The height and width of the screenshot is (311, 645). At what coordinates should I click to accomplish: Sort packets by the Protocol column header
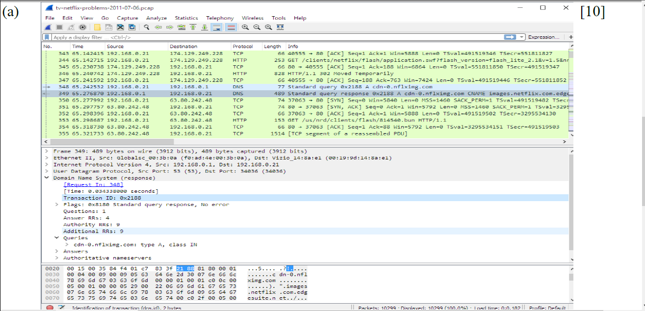(246, 47)
